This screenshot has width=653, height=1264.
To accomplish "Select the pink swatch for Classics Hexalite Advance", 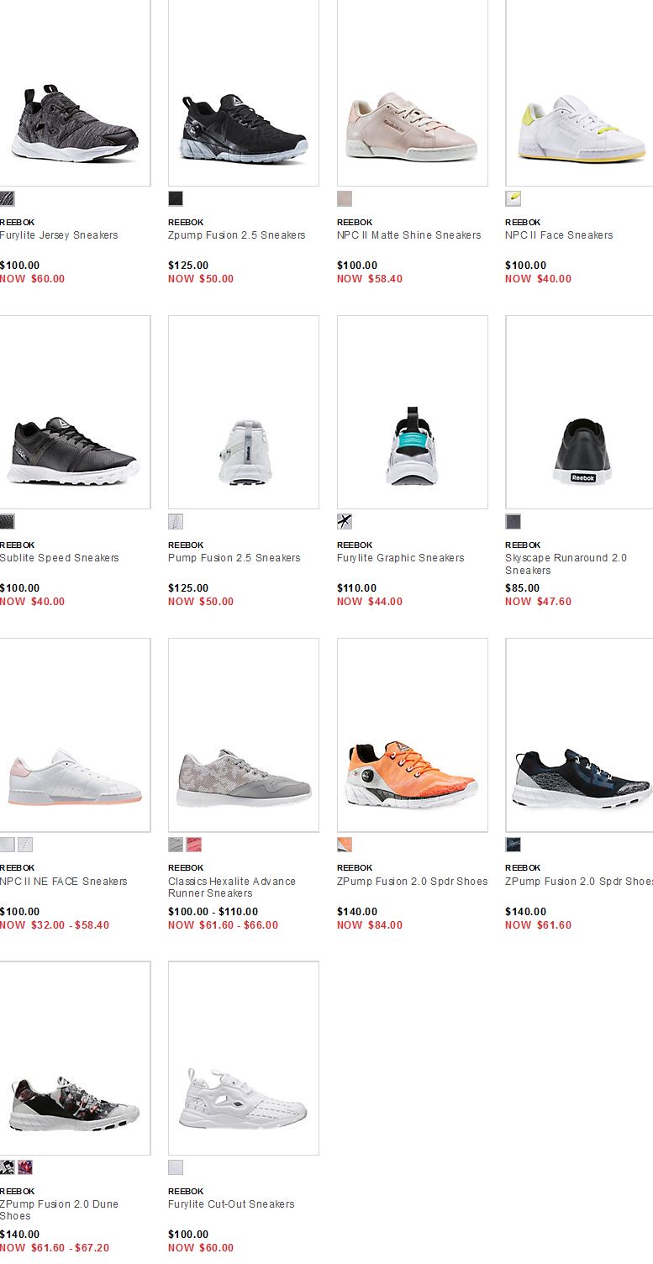I will tap(194, 845).
